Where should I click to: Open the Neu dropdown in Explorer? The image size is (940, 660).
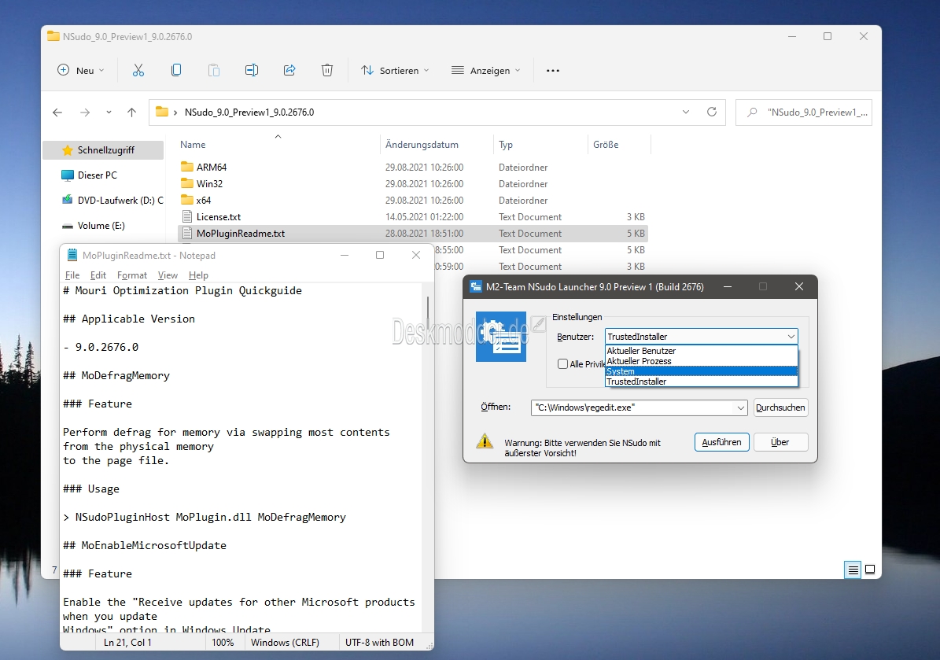pos(80,70)
